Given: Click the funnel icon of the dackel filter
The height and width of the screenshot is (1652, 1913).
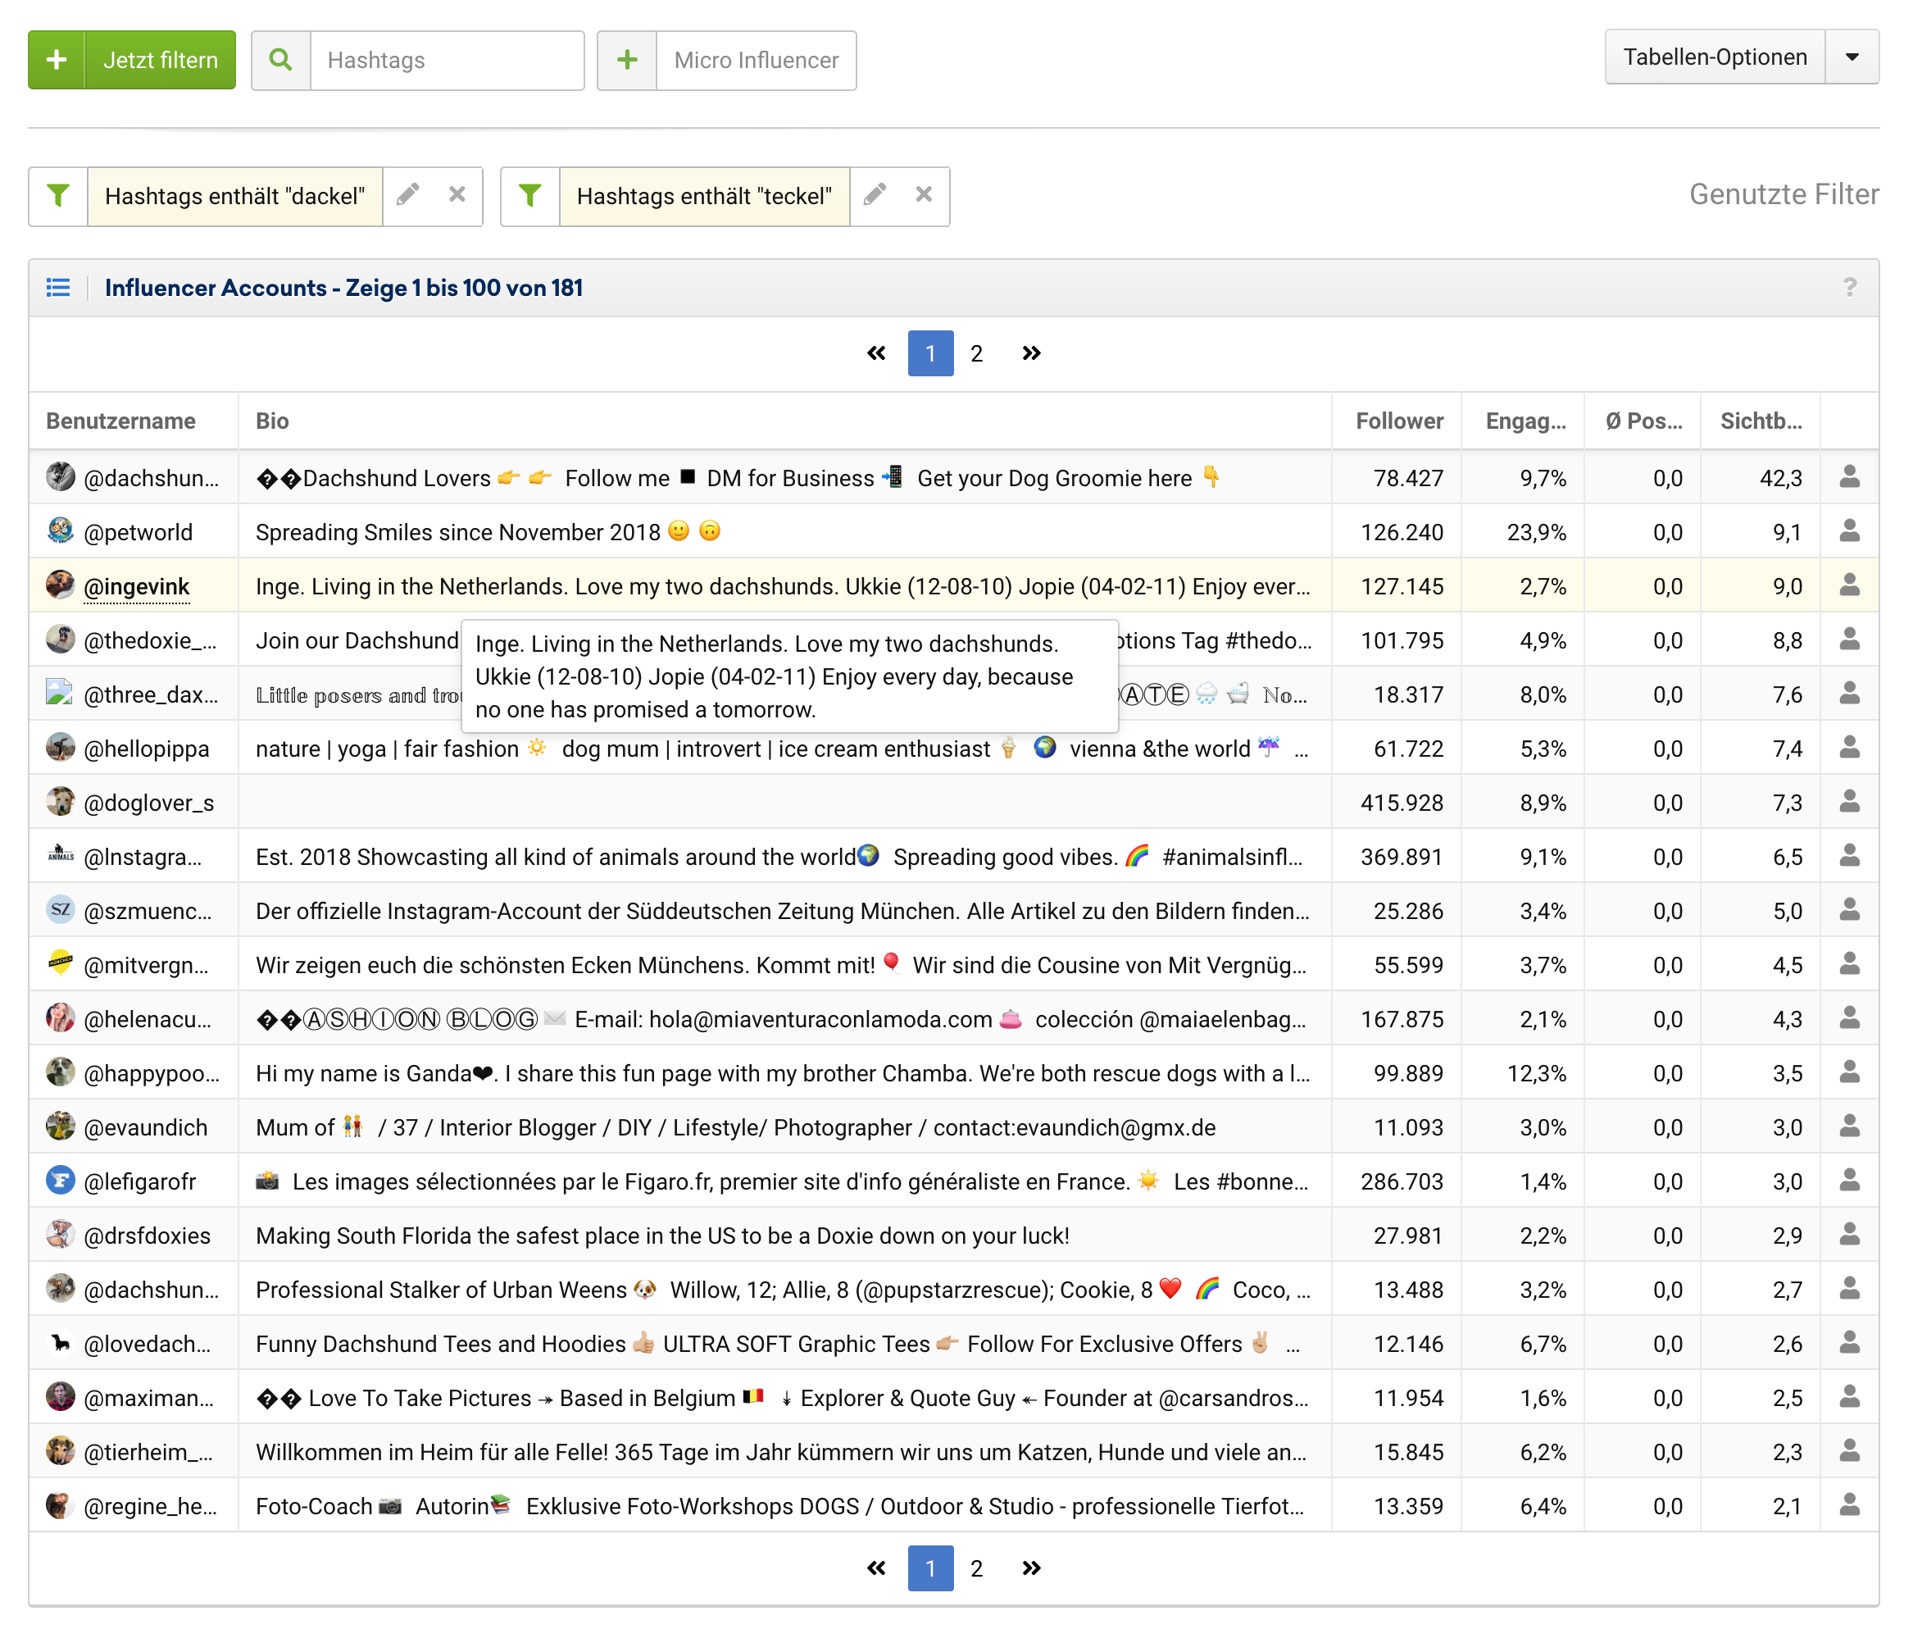Looking at the screenshot, I should (x=58, y=195).
